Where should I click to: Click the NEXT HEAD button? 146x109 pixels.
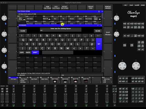[x=125, y=45]
